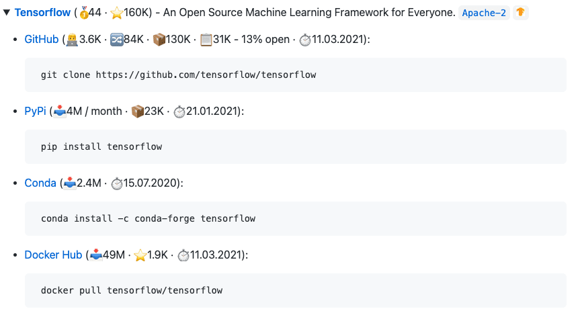Open the PyPi link
This screenshot has width=580, height=313.
[x=35, y=111]
